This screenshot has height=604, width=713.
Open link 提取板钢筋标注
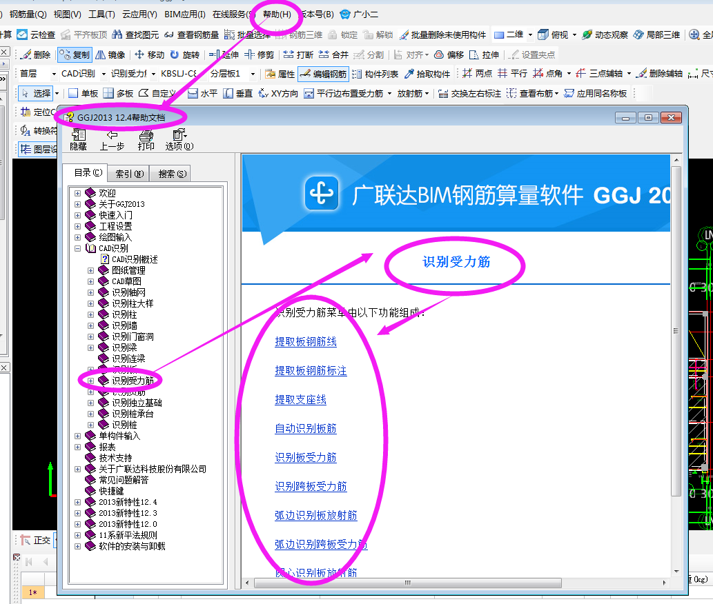click(x=311, y=370)
